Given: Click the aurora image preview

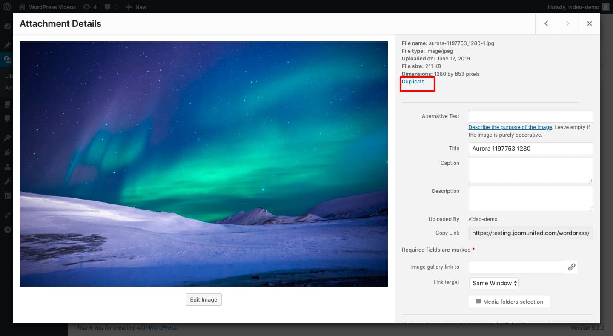Looking at the screenshot, I should click(203, 164).
